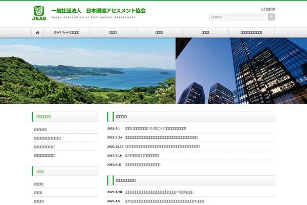Image resolution: width=307 pixels, height=205 pixels.
Task: Open the JEAS News menu item
Action: pyautogui.click(x=67, y=33)
